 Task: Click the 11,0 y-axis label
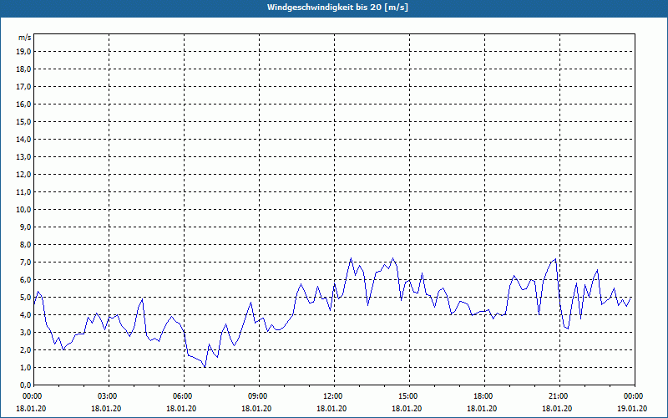pyautogui.click(x=23, y=192)
